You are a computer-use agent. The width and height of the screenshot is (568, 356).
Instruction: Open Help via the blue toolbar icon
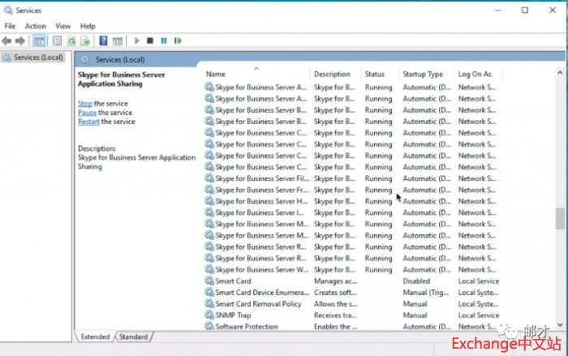coord(103,41)
